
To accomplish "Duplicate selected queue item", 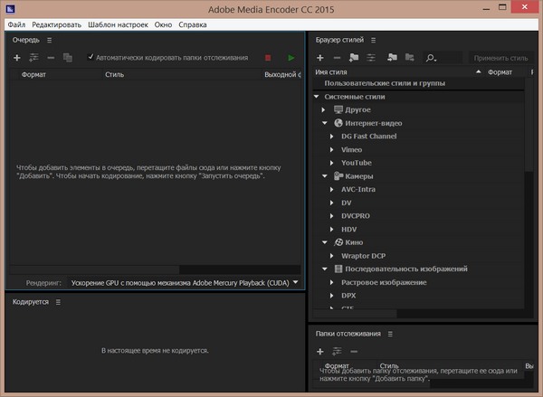I will click(68, 58).
